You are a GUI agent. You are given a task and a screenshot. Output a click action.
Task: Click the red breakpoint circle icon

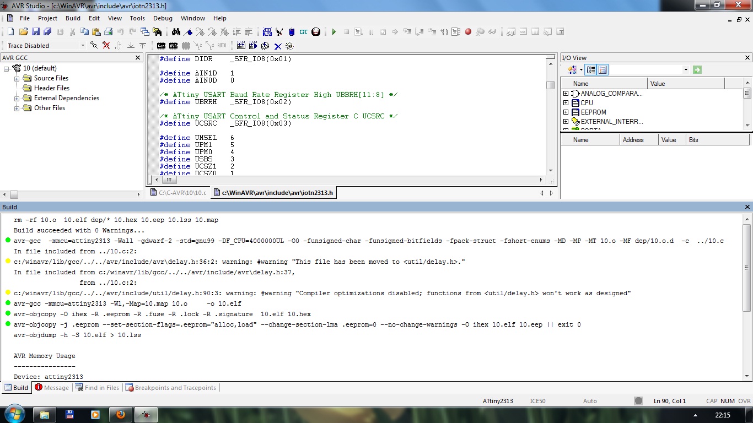(x=468, y=32)
